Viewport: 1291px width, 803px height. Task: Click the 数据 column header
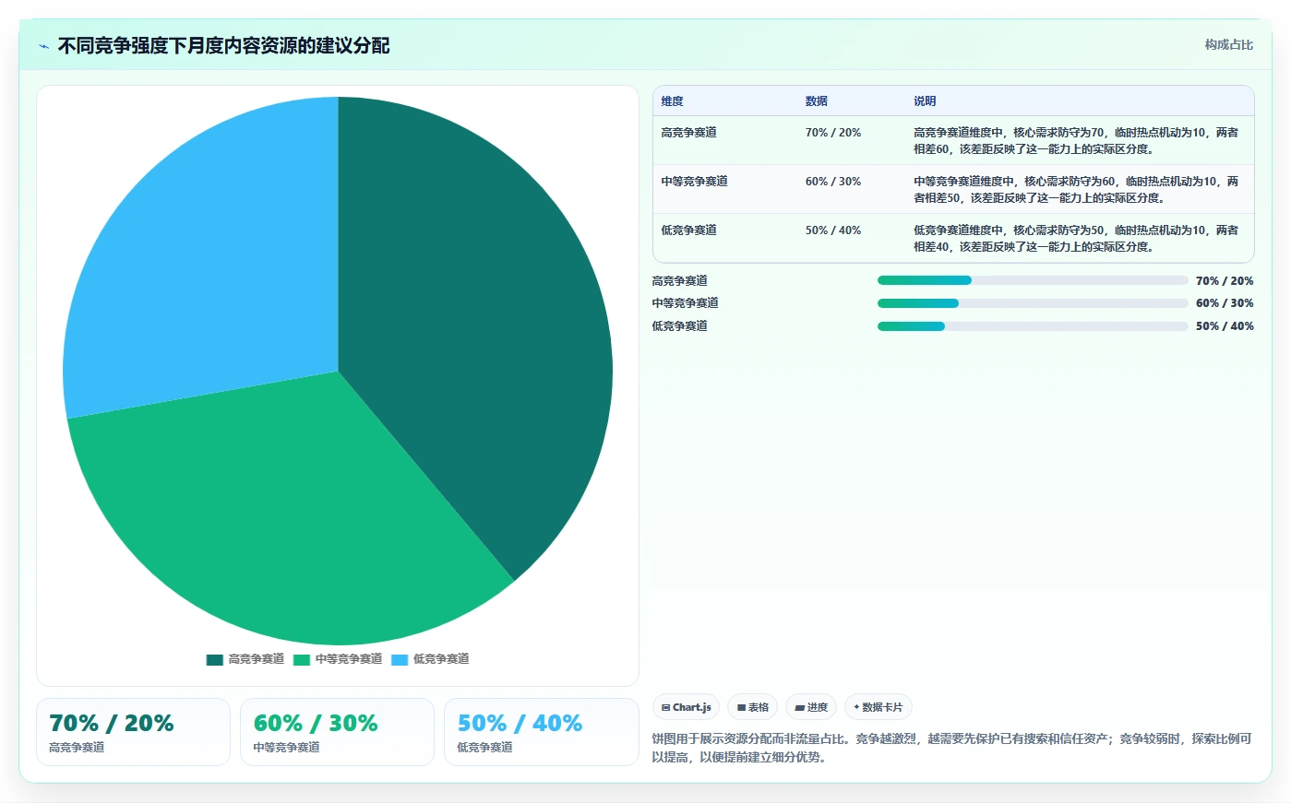(x=816, y=101)
